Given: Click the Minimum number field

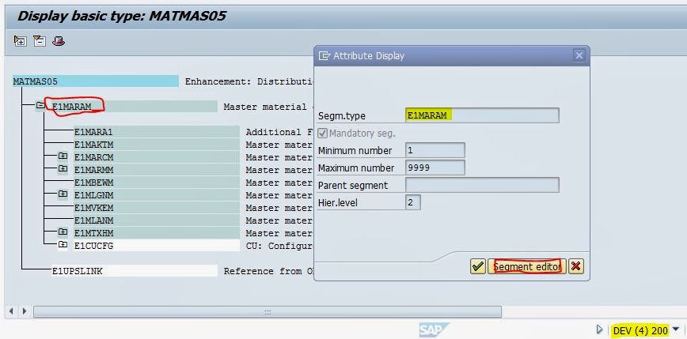Looking at the screenshot, I should pos(435,150).
